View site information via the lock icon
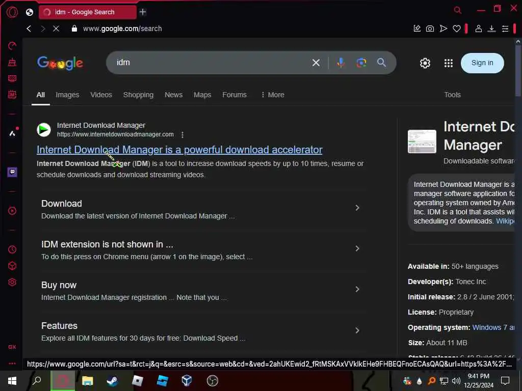The image size is (522, 391). pyautogui.click(x=74, y=29)
